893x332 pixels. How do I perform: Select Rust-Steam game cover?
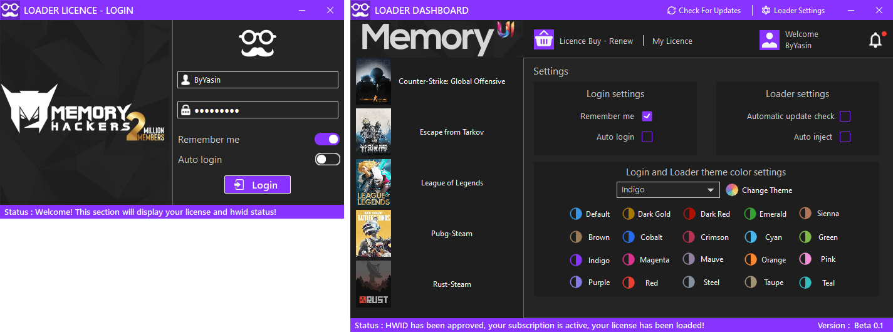(x=373, y=284)
